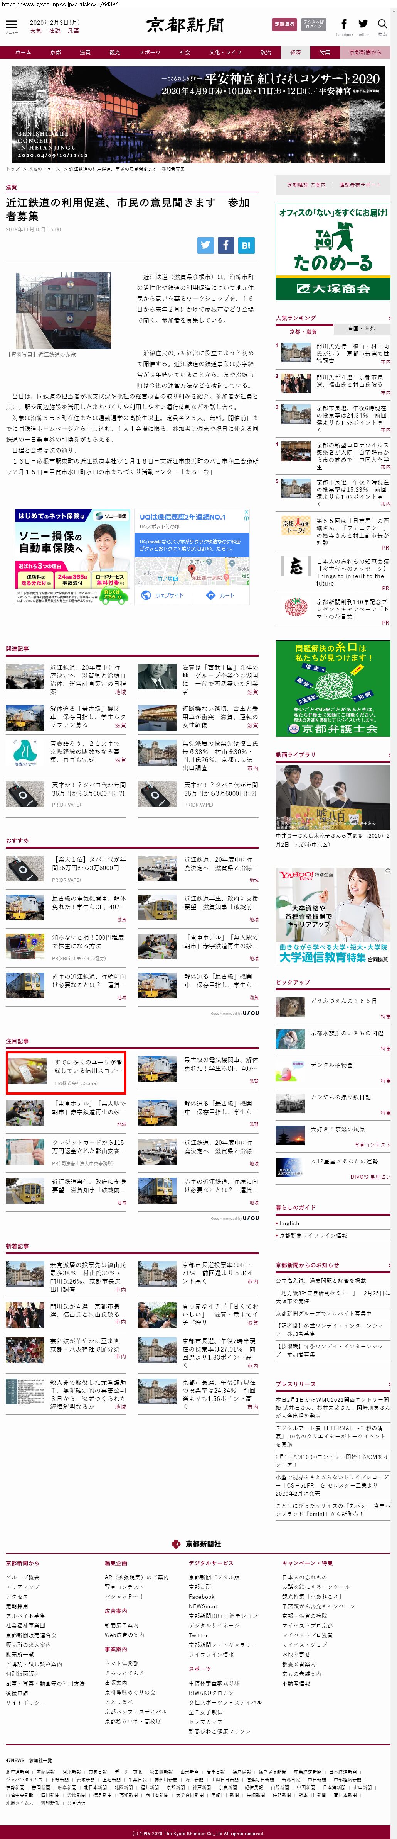The image size is (397, 1839).
Task: Open the 平安神宮 紅しだれコンサート banner
Action: click(x=198, y=115)
